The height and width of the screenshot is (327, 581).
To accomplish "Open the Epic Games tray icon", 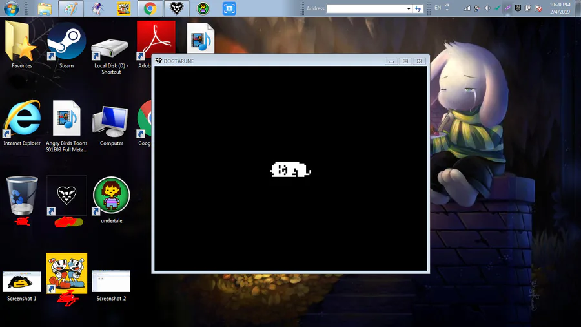I will tap(518, 8).
